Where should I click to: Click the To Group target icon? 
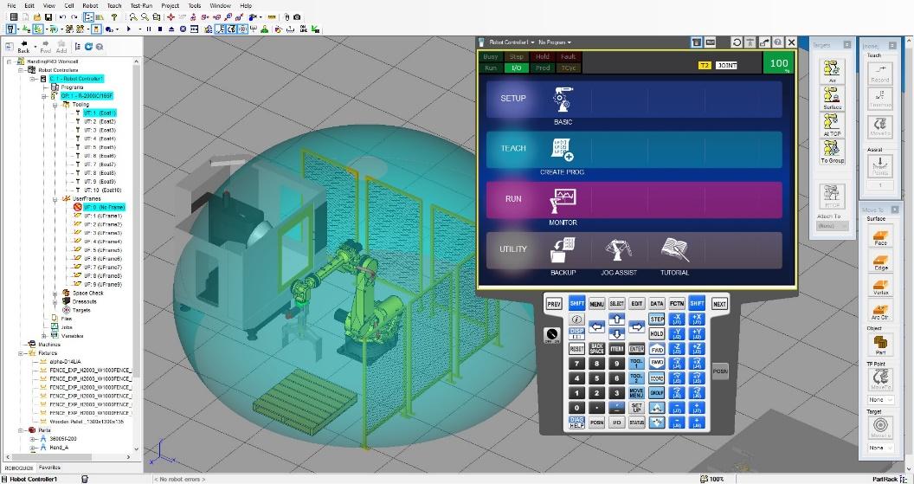832,152
